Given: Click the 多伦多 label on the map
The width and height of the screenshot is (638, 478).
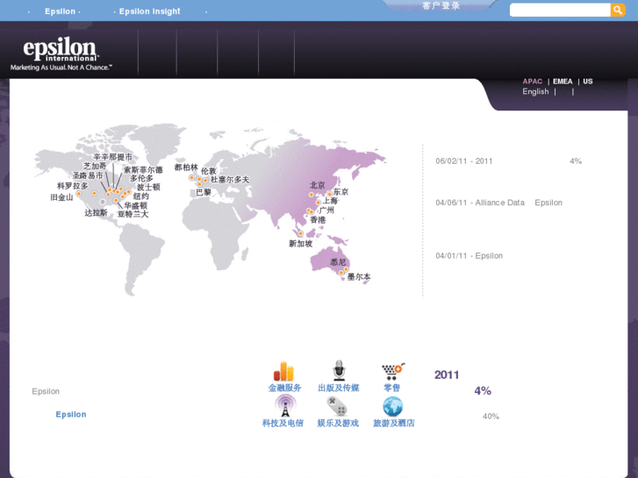Looking at the screenshot, I should click(141, 178).
